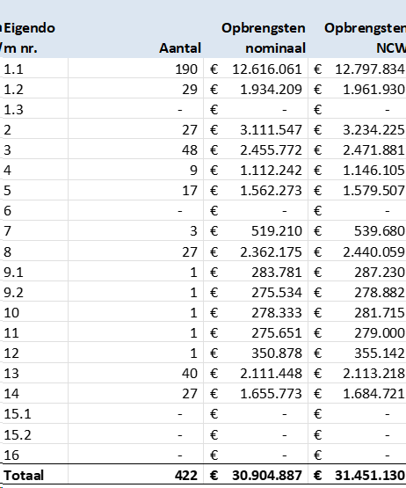Click row label 16

[x=11, y=455]
